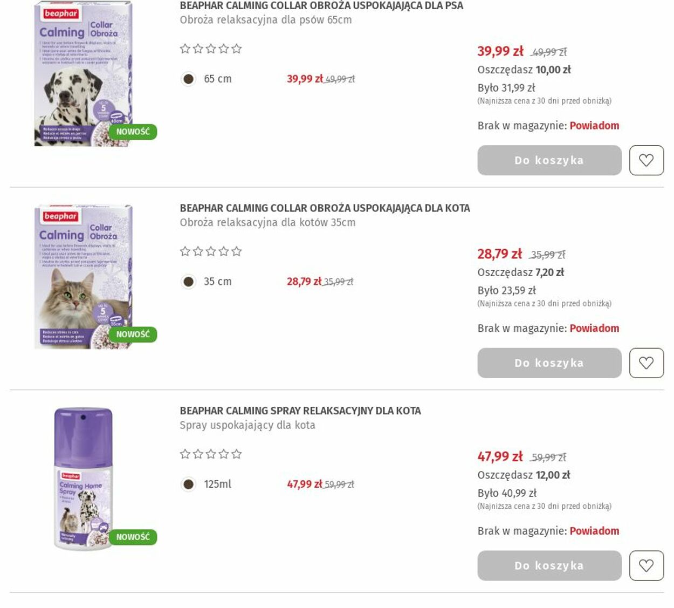
Task: Click NOWOŚĆ badge on calming spray image
Action: pyautogui.click(x=133, y=537)
